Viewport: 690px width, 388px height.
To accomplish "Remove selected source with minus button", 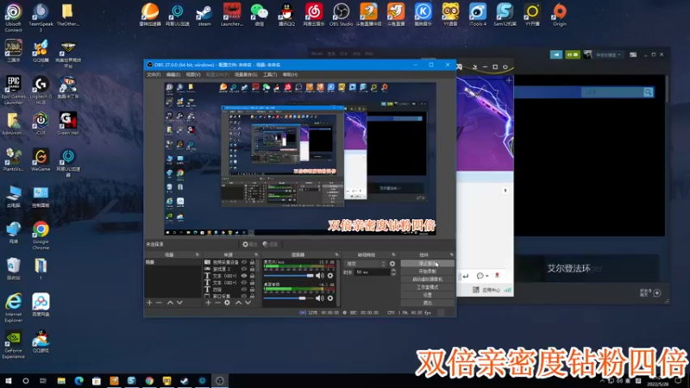I will (x=217, y=303).
